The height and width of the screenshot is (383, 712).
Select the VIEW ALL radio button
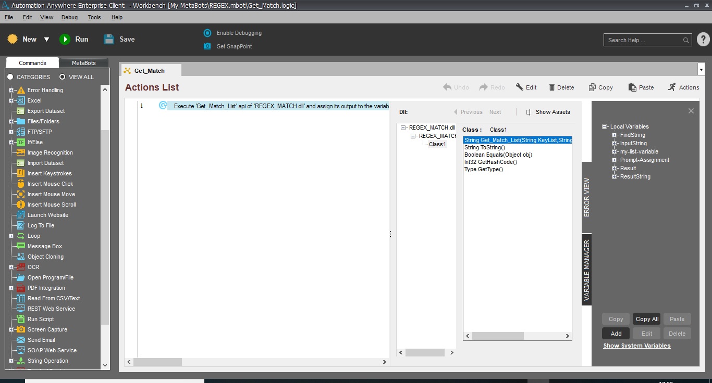click(63, 77)
